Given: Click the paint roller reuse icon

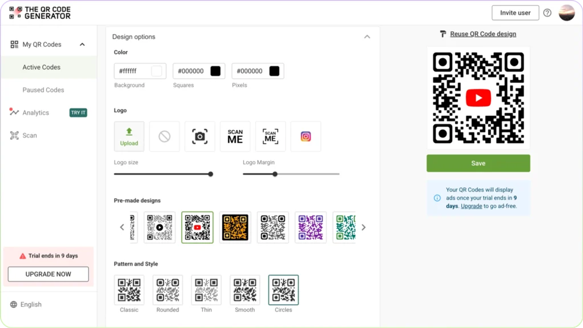Looking at the screenshot, I should [443, 34].
